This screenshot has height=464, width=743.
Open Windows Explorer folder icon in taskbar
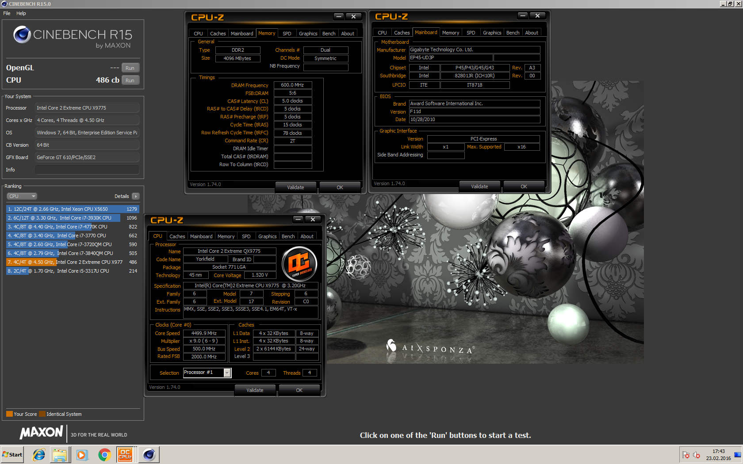[60, 455]
